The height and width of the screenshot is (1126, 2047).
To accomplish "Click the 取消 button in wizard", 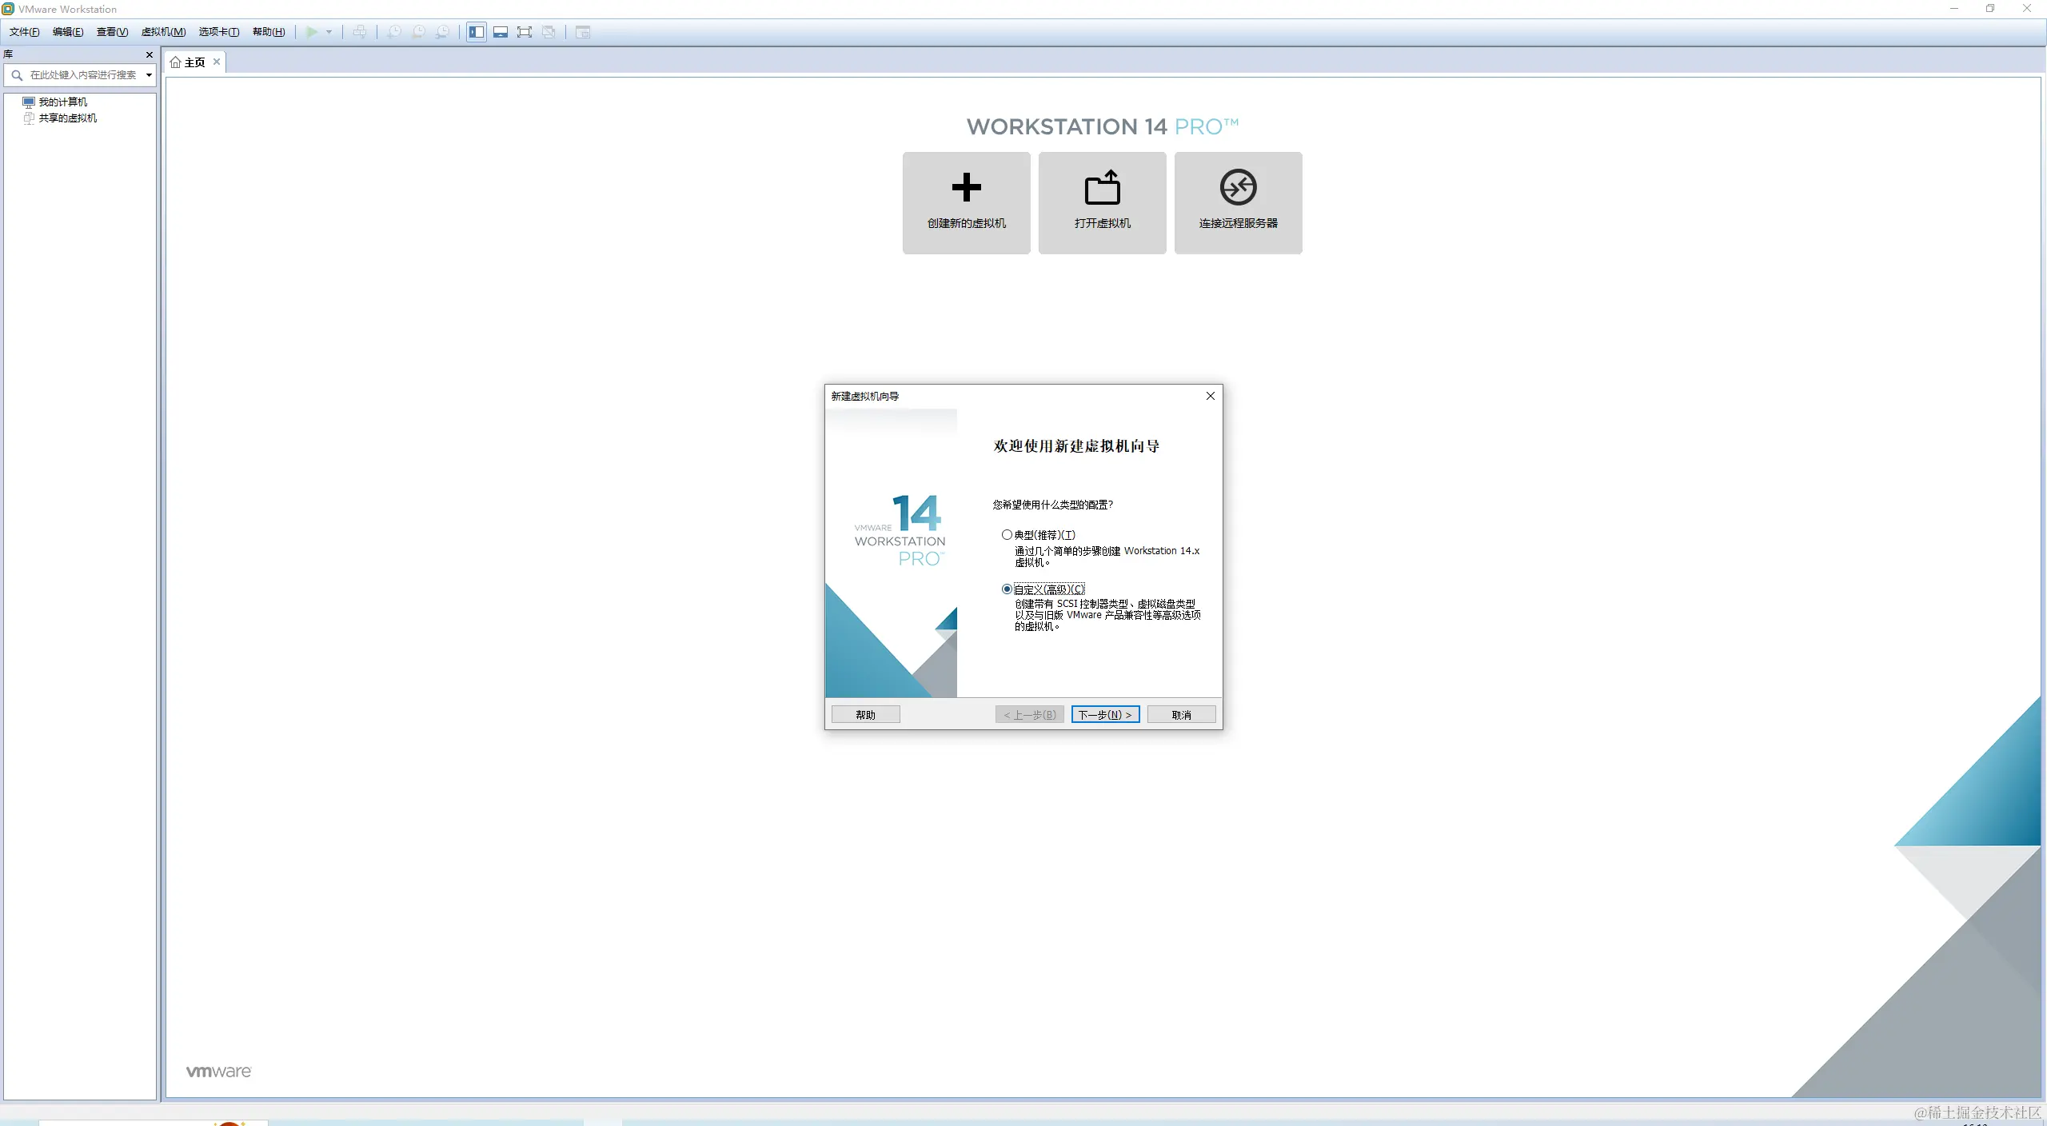I will coord(1181,714).
